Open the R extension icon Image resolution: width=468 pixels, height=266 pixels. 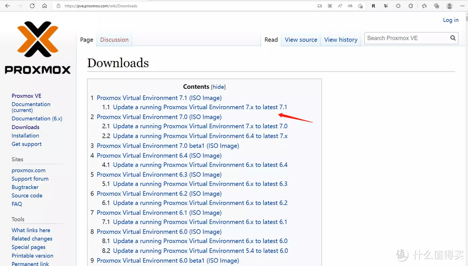click(374, 6)
